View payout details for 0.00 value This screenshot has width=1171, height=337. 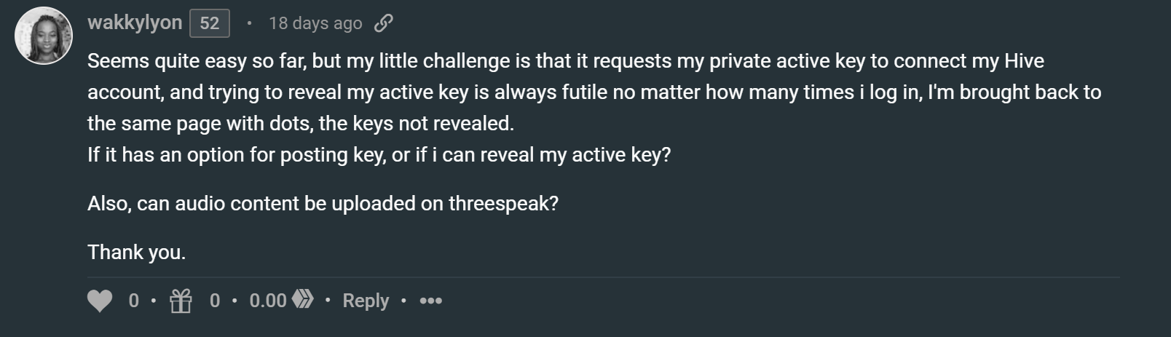click(268, 301)
